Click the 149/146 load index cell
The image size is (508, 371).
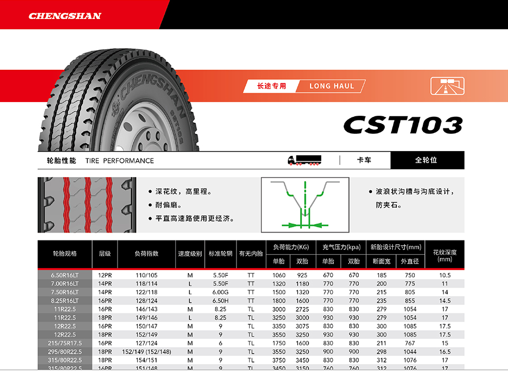[147, 318]
